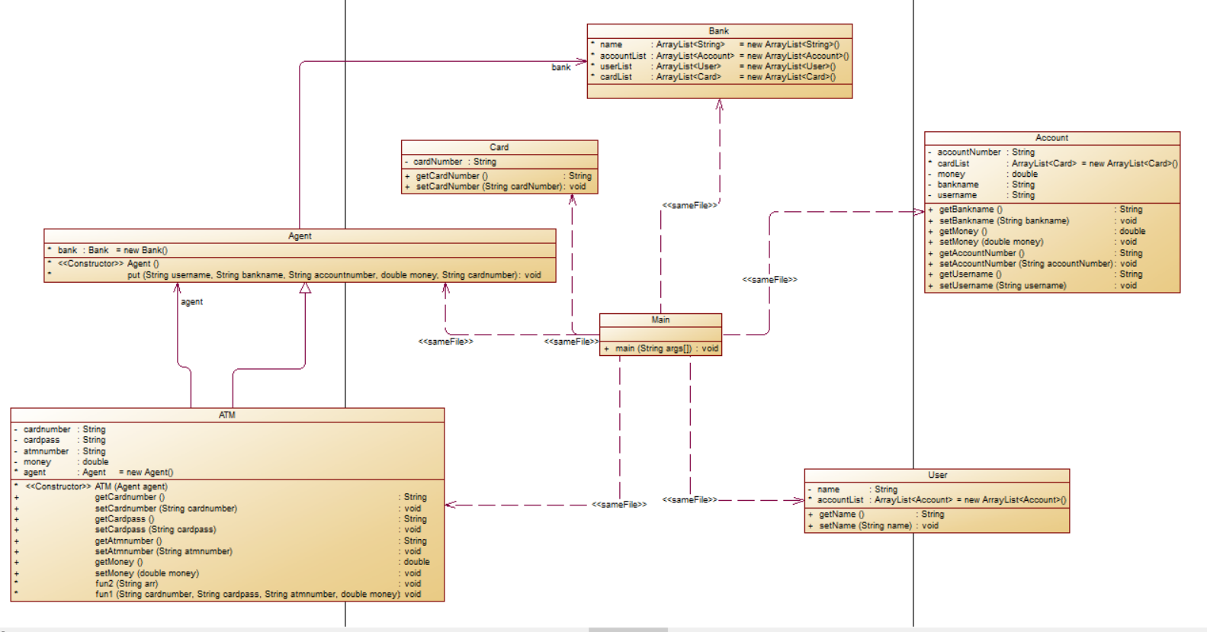1207x632 pixels.
Task: Click the Card class header
Action: pyautogui.click(x=499, y=147)
